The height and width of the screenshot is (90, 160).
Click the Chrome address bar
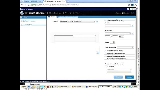[x=79, y=5]
